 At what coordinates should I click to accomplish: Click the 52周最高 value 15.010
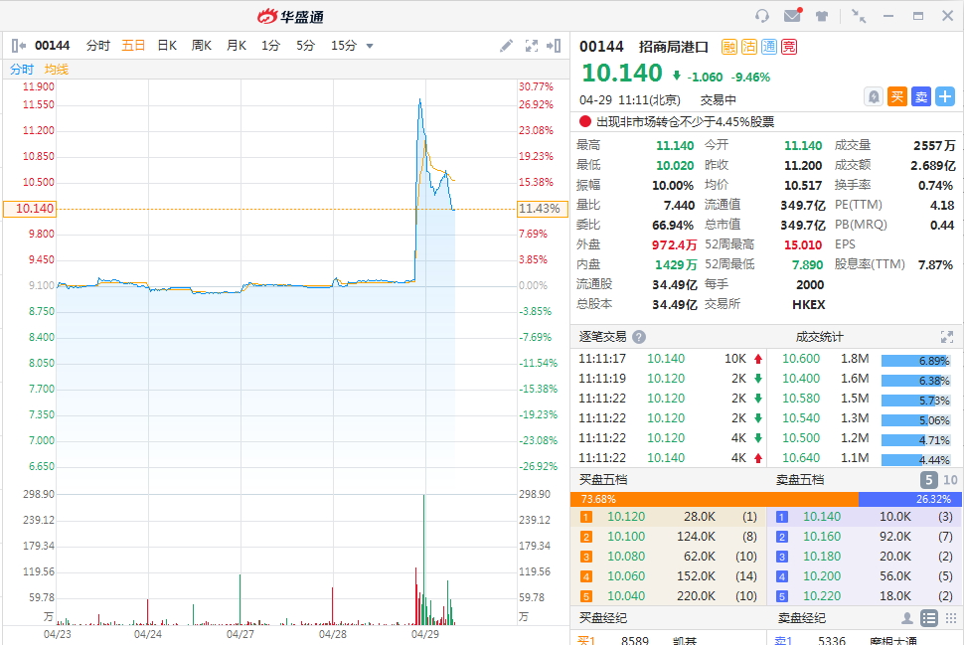coord(803,244)
